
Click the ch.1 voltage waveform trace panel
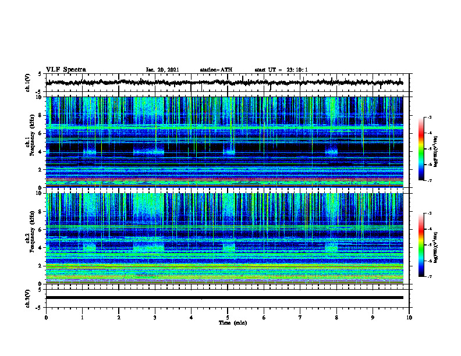[228, 83]
